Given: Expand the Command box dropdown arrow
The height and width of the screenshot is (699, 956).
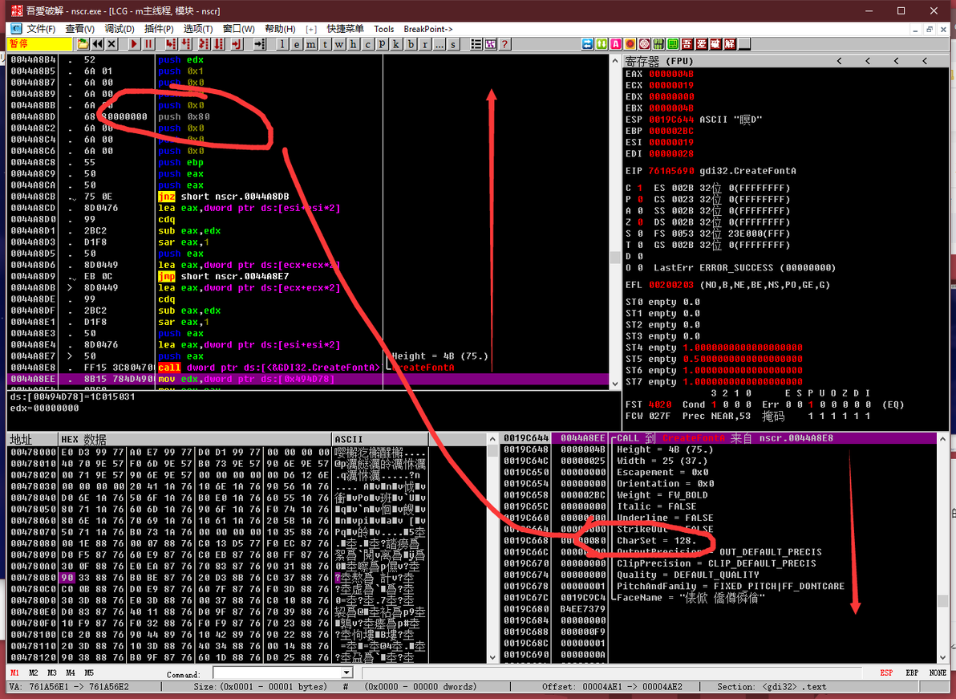Looking at the screenshot, I should pyautogui.click(x=347, y=673).
